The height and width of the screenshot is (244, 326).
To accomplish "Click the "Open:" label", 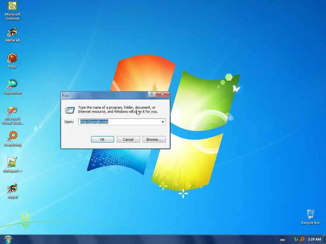I will pos(69,122).
